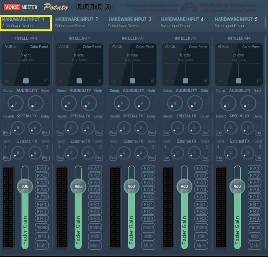The width and height of the screenshot is (268, 257).
Task: Click Intellipan handle on Hardware Input 4
Action: [x=185, y=81]
